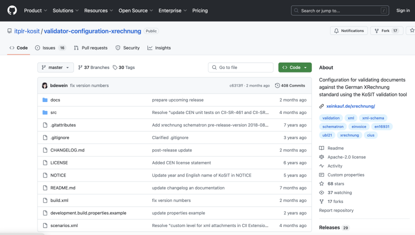Image resolution: width=415 pixels, height=235 pixels.
Task: Expand the Product menu
Action: [x=35, y=10]
